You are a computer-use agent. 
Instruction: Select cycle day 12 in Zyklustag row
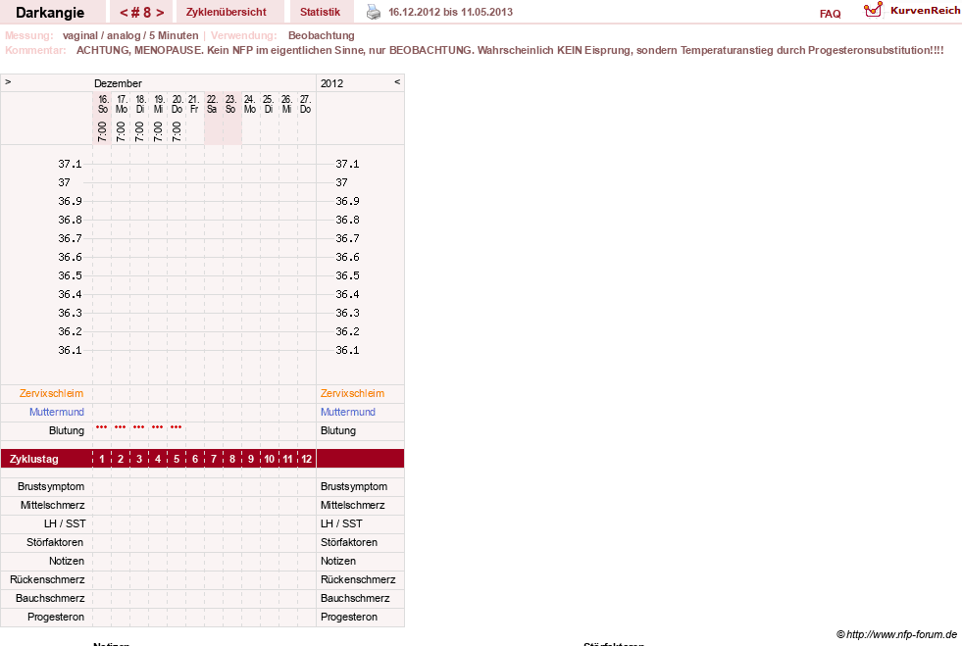pos(306,459)
